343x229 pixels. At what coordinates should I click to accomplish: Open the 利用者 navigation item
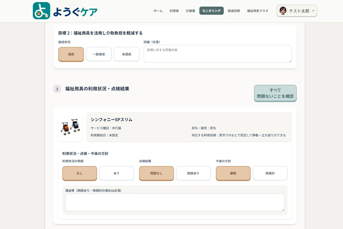coord(174,11)
